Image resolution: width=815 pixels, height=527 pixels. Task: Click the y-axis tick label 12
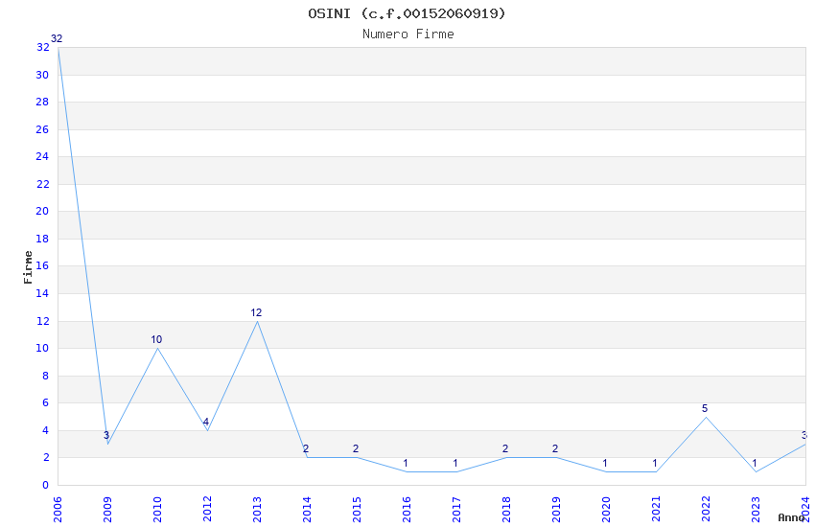tap(42, 321)
